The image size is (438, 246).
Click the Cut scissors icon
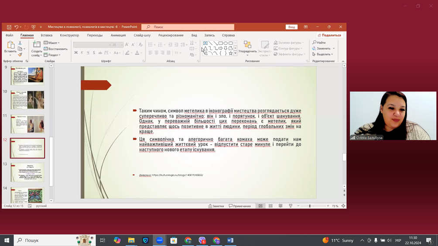[x=20, y=43]
